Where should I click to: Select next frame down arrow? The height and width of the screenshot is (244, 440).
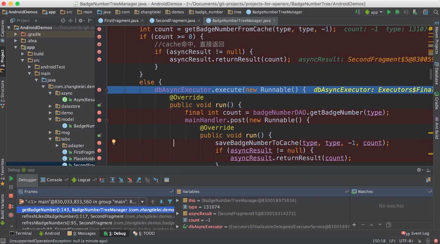click(161, 202)
